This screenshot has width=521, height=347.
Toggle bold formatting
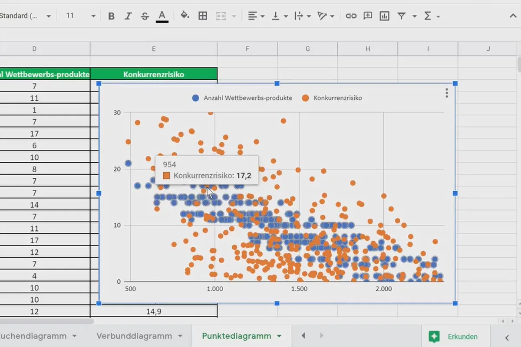click(x=112, y=16)
